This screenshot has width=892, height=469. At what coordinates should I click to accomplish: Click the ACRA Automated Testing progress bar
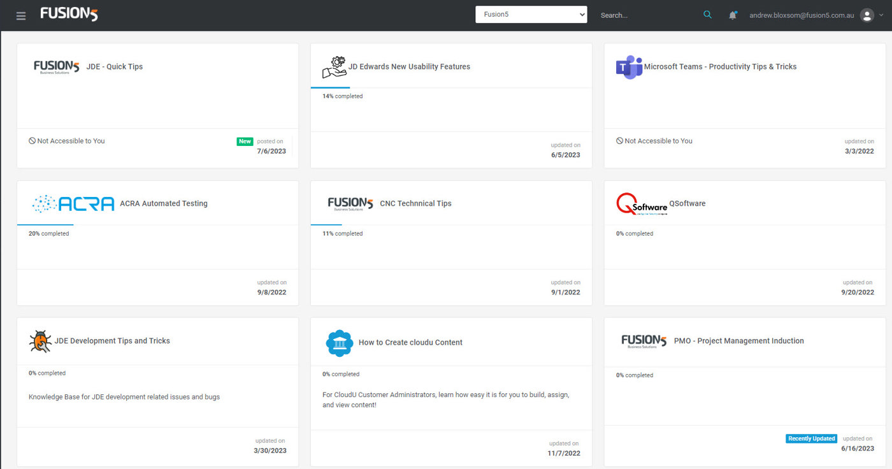tap(45, 225)
